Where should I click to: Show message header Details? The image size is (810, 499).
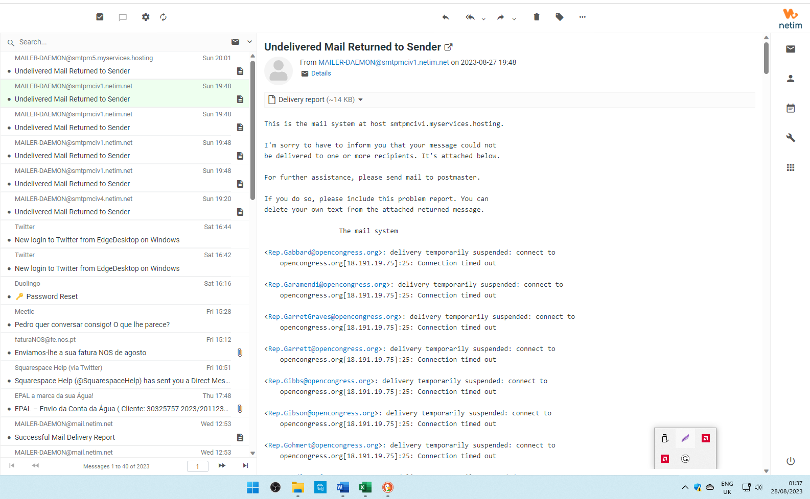click(321, 73)
